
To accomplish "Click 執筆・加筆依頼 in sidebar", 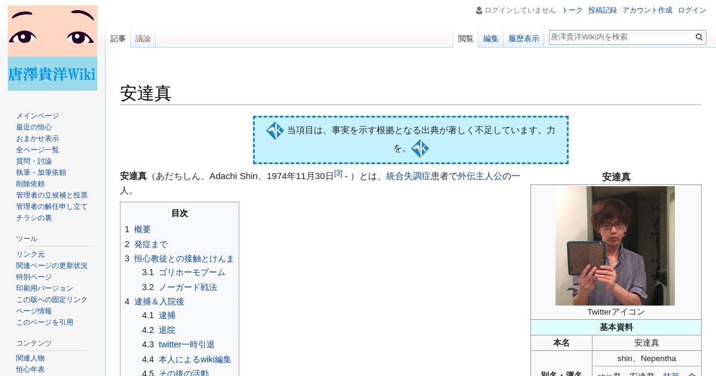I will [41, 172].
